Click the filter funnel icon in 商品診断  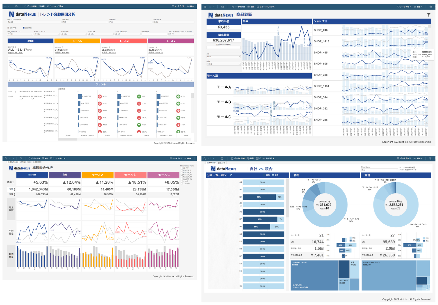click(x=428, y=15)
